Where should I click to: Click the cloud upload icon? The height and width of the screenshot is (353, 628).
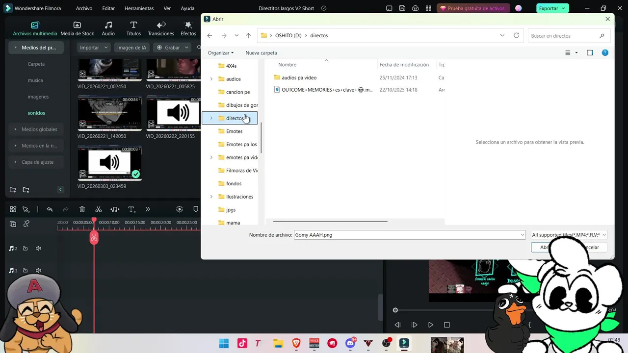coord(416,8)
